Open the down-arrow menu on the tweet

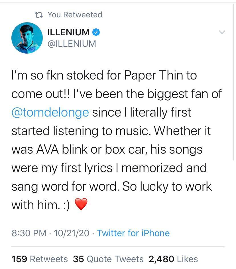(222, 32)
